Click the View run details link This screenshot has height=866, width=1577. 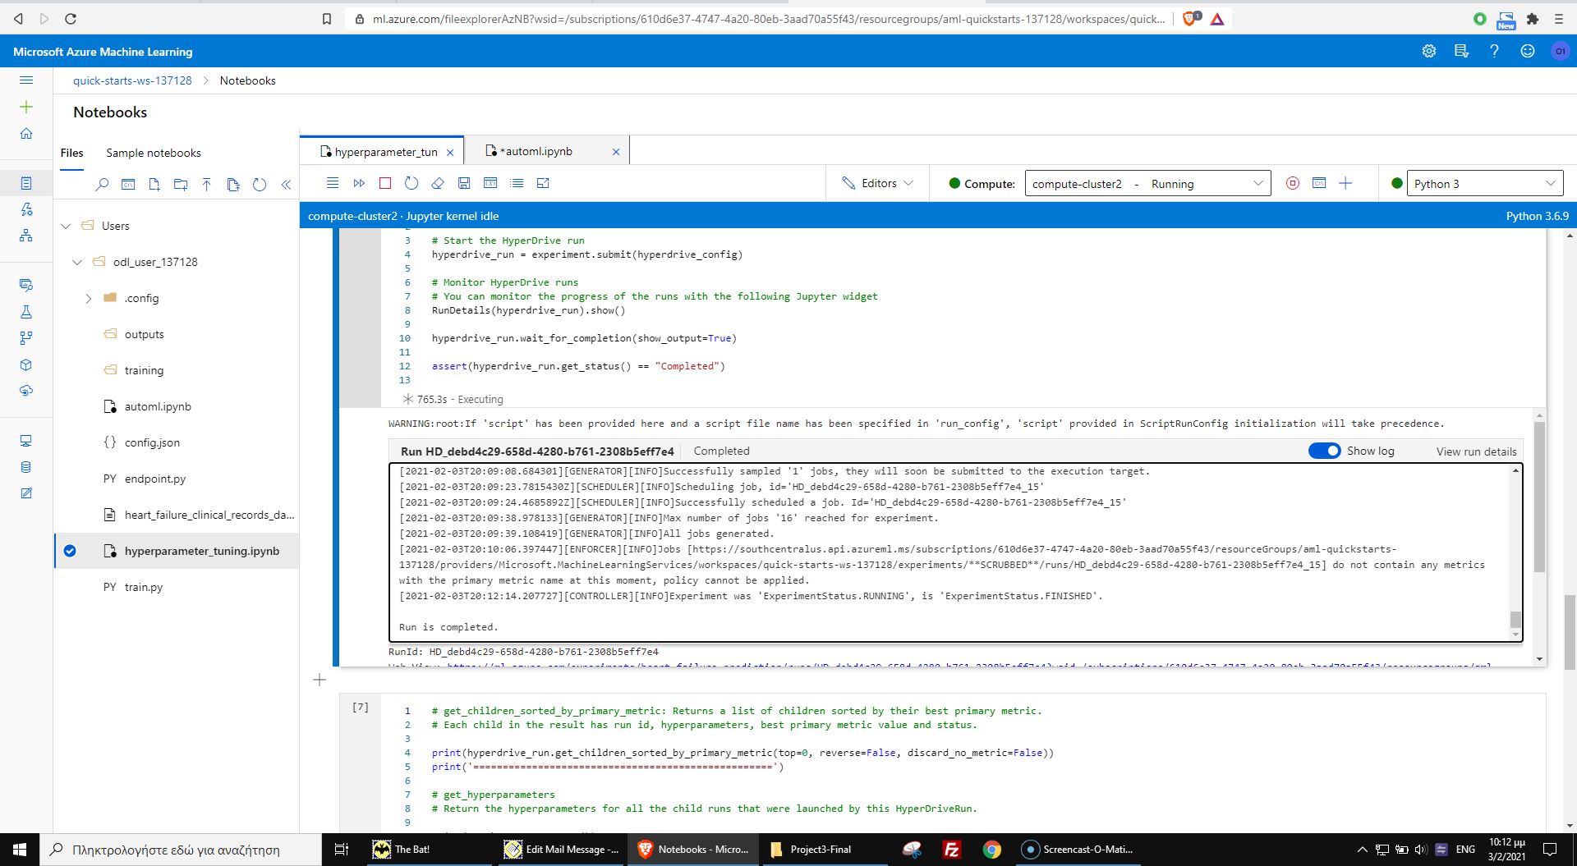coord(1476,451)
